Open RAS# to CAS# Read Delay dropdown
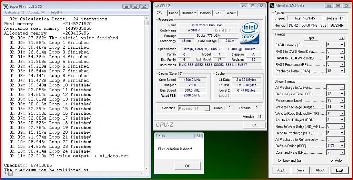 342,51
